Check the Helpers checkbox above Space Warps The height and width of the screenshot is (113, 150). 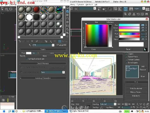127,54
